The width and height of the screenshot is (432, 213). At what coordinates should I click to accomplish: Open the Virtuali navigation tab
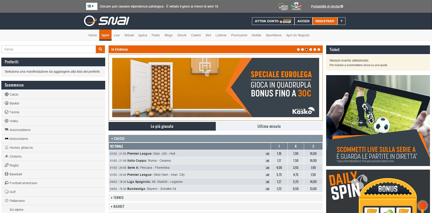pyautogui.click(x=129, y=35)
